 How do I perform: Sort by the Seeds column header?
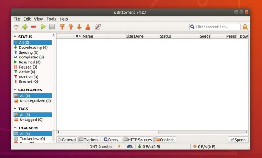point(198,36)
